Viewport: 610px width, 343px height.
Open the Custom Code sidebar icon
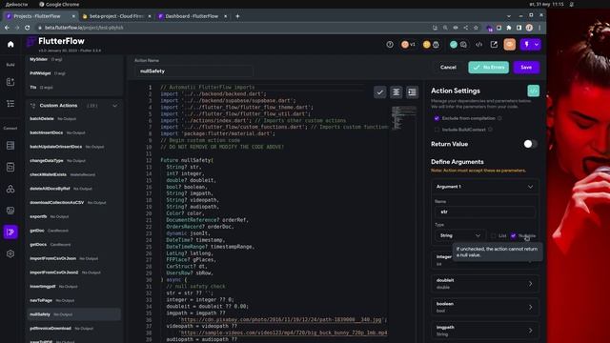pyautogui.click(x=10, y=232)
